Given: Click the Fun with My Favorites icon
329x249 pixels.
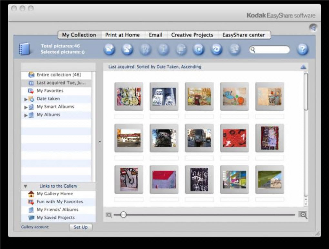Looking at the screenshot, I should pyautogui.click(x=31, y=202).
